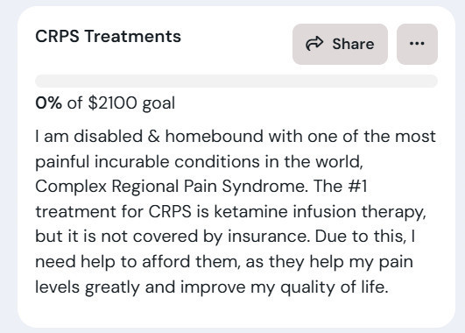Click the words levels greatly in description
This screenshot has height=333, width=465.
[x=88, y=287]
